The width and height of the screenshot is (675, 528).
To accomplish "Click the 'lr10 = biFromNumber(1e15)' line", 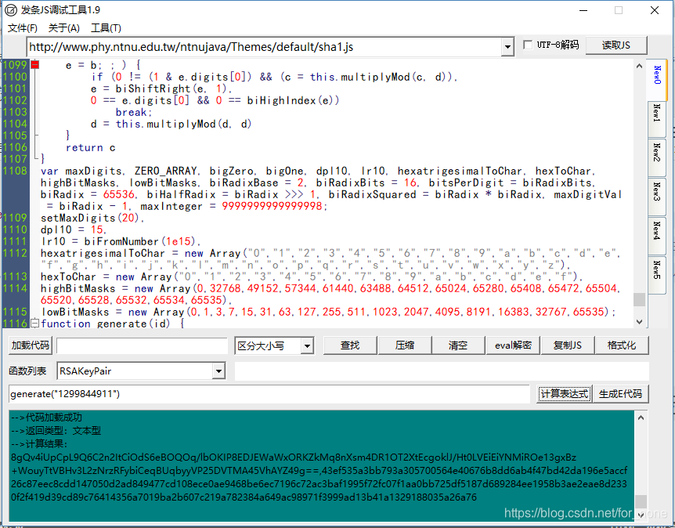I will 121,241.
